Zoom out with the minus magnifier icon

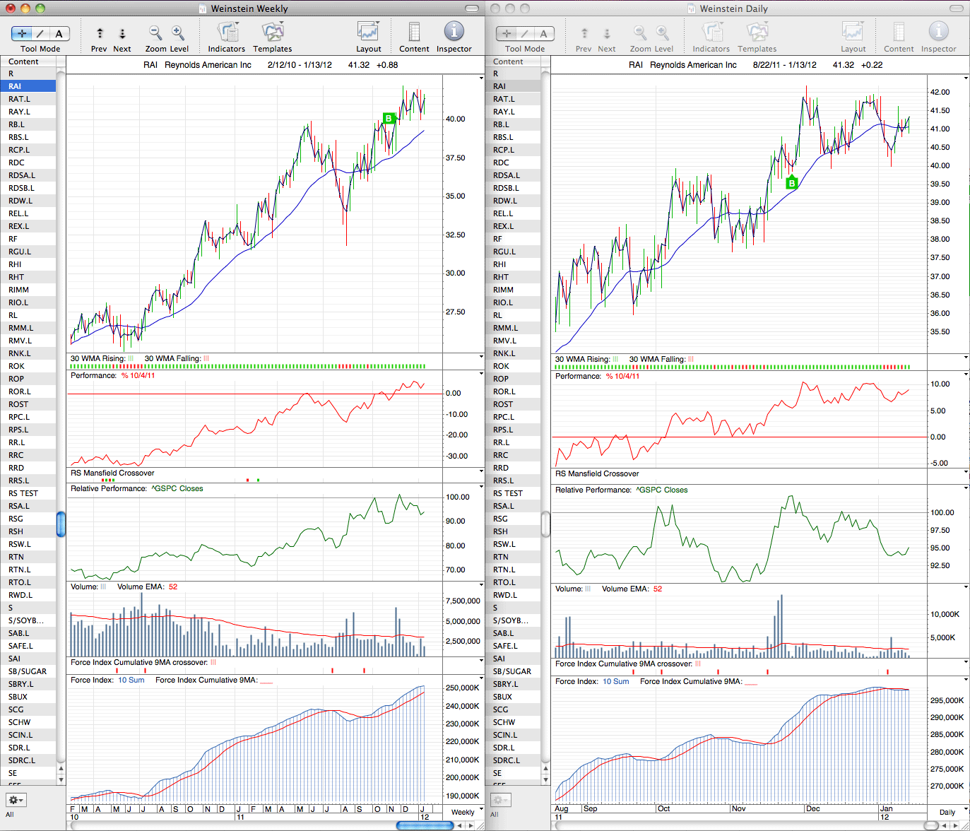(155, 33)
